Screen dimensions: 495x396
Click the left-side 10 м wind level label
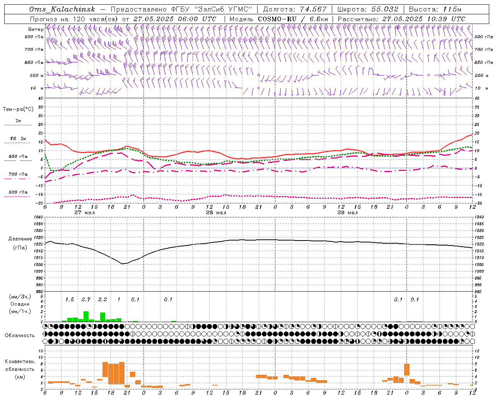point(37,88)
